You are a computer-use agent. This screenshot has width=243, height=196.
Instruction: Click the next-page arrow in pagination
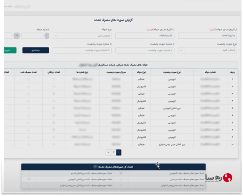click(108, 152)
